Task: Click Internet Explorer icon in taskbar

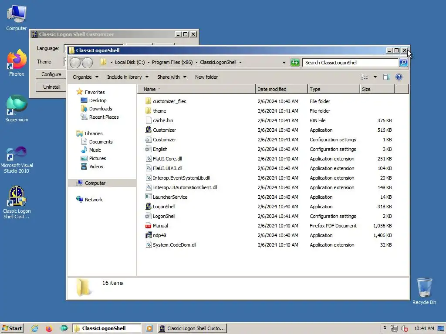Action: [35, 329]
